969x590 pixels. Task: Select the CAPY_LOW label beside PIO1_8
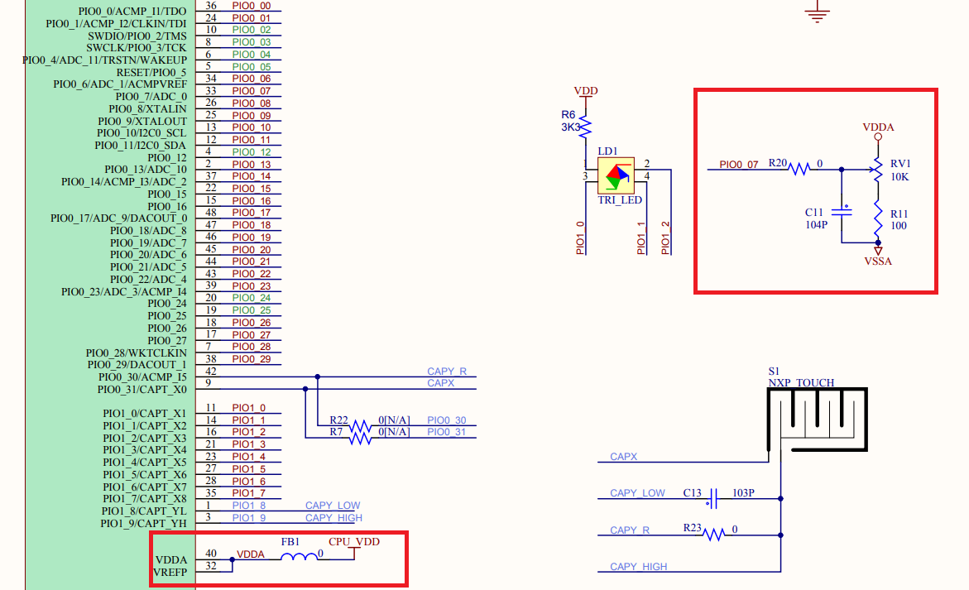click(x=333, y=506)
